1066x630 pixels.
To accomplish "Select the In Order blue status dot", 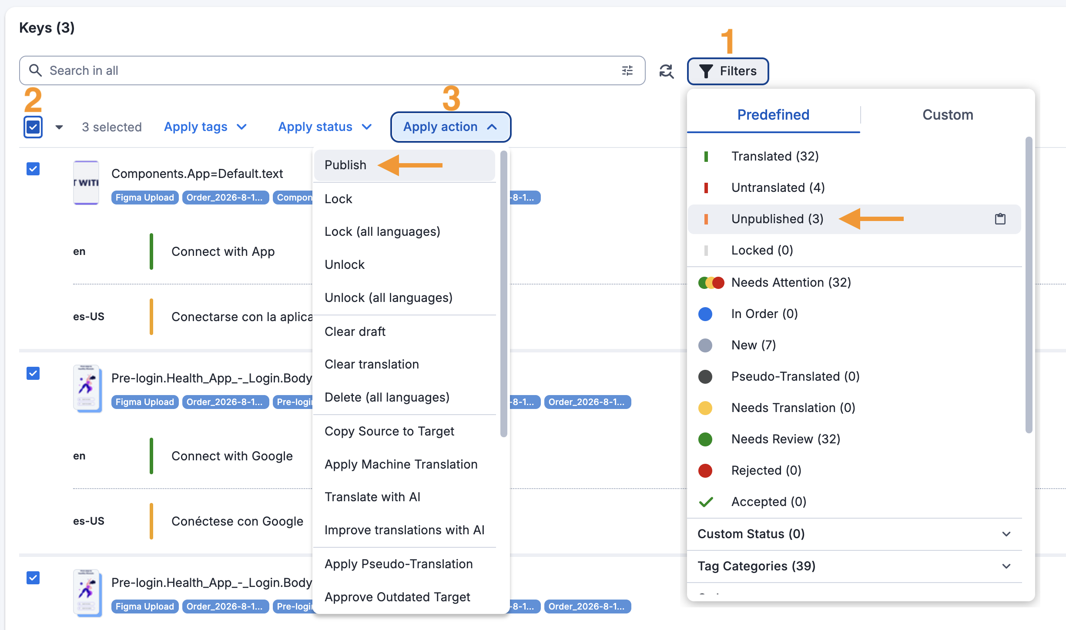I will (x=705, y=314).
